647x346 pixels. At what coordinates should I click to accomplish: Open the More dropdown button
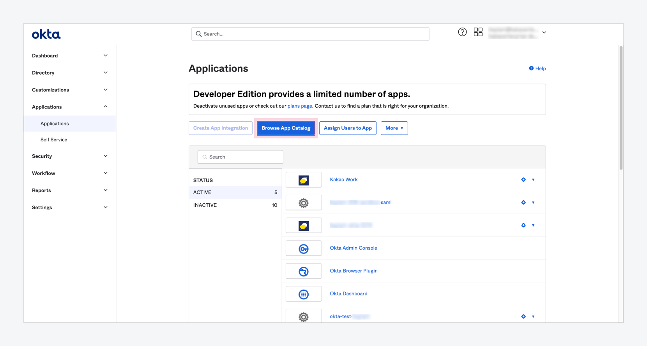point(394,128)
